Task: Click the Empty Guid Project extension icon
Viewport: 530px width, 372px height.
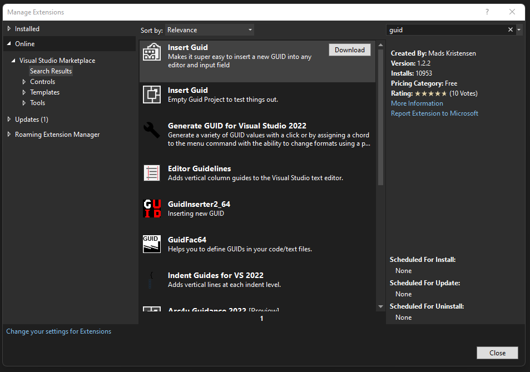Action: pyautogui.click(x=151, y=95)
